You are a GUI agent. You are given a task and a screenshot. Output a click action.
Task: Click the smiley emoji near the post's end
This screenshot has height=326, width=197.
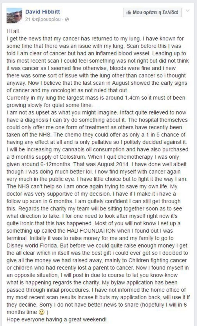point(41,312)
